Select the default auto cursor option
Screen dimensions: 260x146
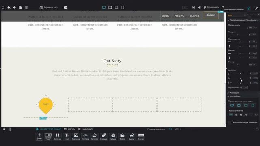tap(231, 114)
